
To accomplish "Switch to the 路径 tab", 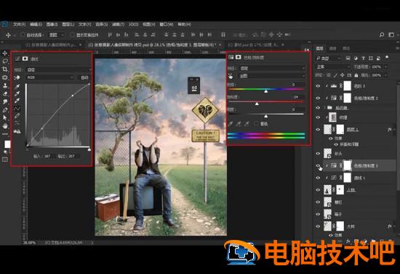I will pos(346,49).
